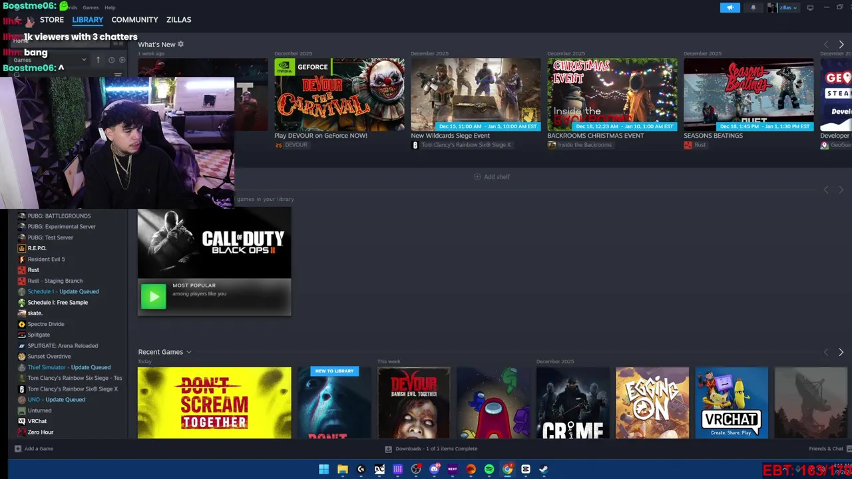Open Google Chrome from the taskbar
The image size is (852, 479).
(507, 469)
